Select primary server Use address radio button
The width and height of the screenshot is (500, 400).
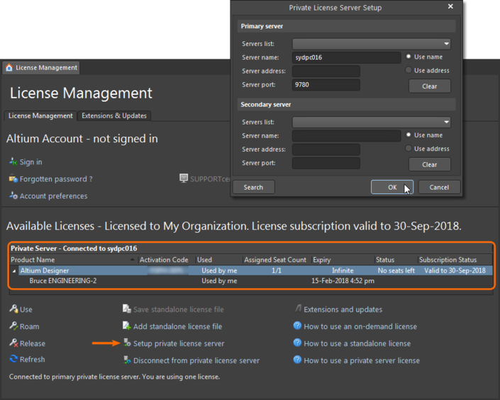coord(409,71)
